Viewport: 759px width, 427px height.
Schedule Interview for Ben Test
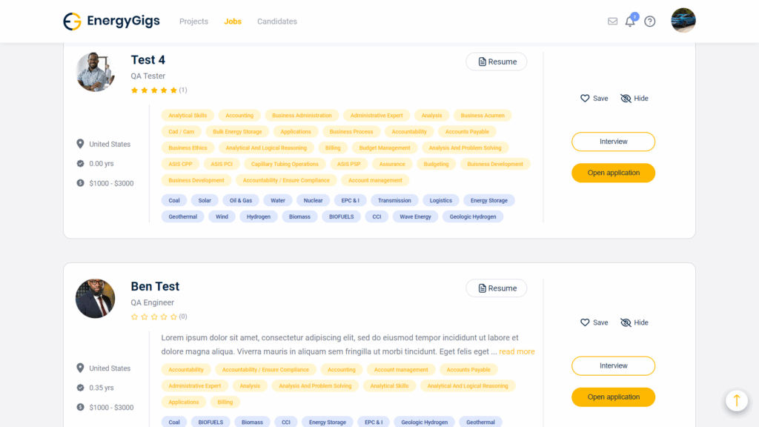(x=613, y=366)
